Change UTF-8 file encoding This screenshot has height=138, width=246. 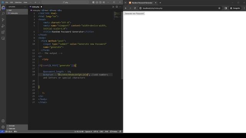coord(96,131)
